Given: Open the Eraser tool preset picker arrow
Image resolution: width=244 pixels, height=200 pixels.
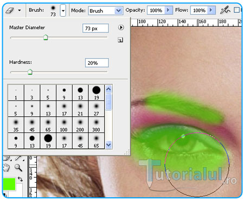Looking at the screenshot, I should [20, 10].
